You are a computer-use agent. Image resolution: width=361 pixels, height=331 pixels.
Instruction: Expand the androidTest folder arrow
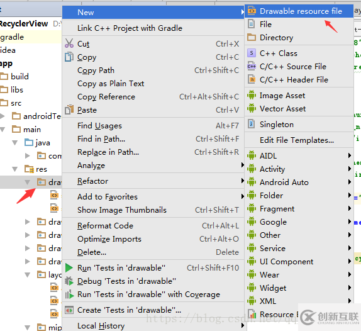click(3, 116)
